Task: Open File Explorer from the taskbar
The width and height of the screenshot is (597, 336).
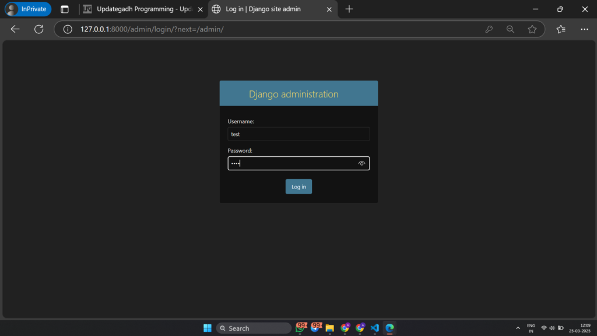Action: click(x=330, y=328)
